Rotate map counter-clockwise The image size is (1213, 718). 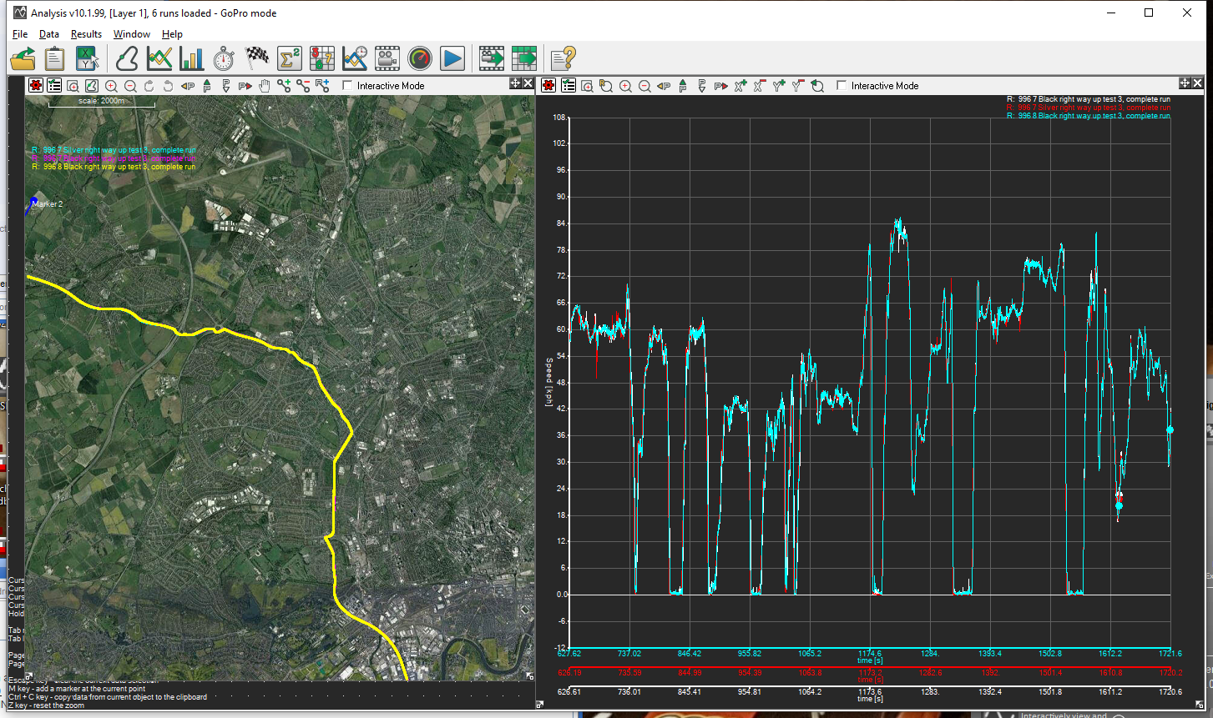point(168,85)
